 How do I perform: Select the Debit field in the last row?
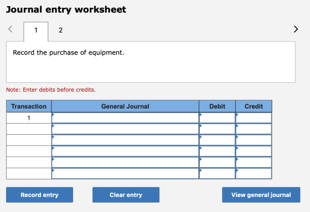tap(217, 173)
